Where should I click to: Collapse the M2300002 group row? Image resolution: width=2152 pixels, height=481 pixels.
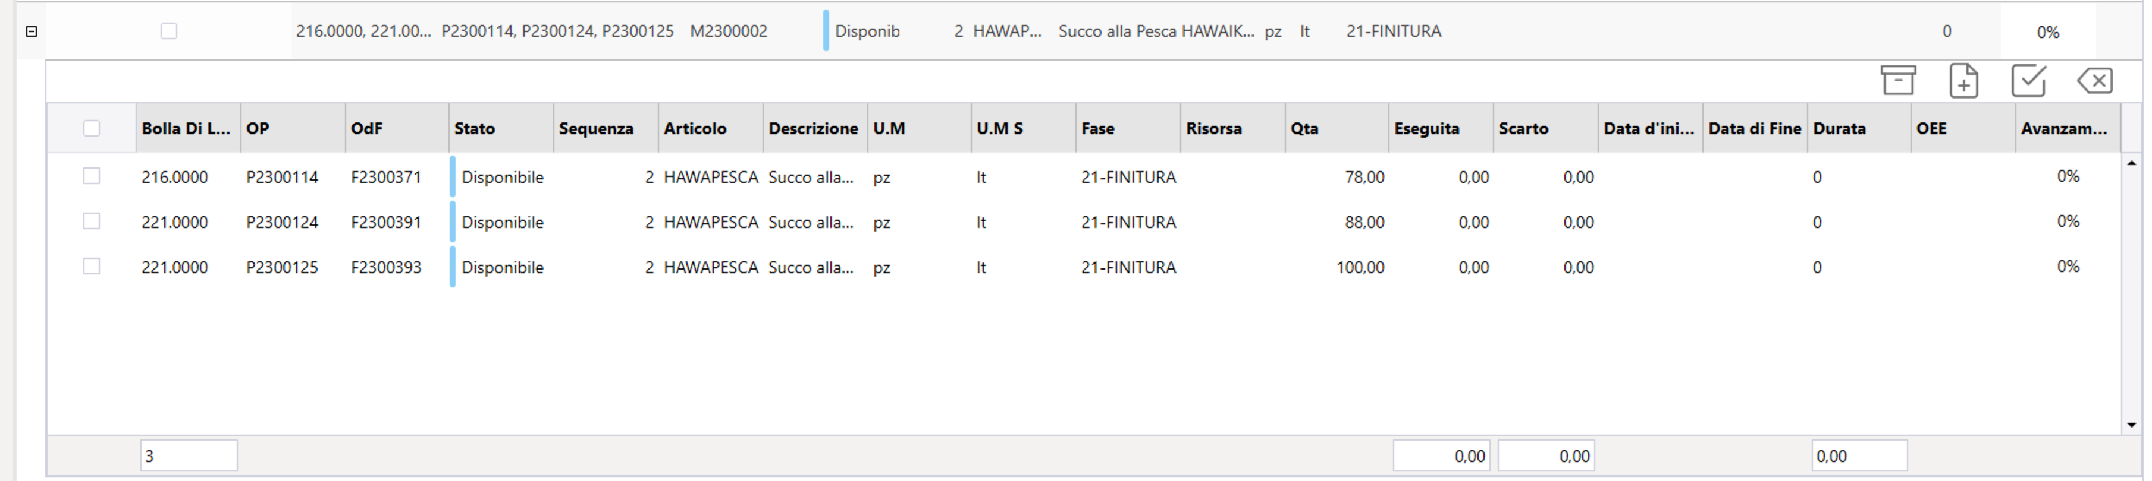(32, 31)
